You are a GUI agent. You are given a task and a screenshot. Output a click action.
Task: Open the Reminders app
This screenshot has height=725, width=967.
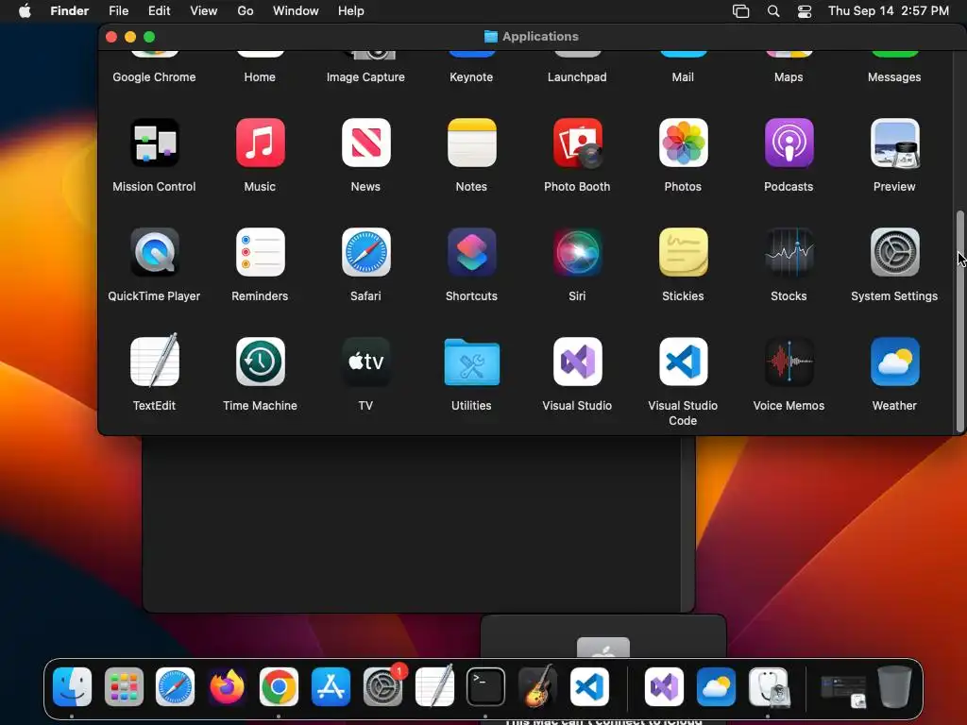pyautogui.click(x=261, y=252)
